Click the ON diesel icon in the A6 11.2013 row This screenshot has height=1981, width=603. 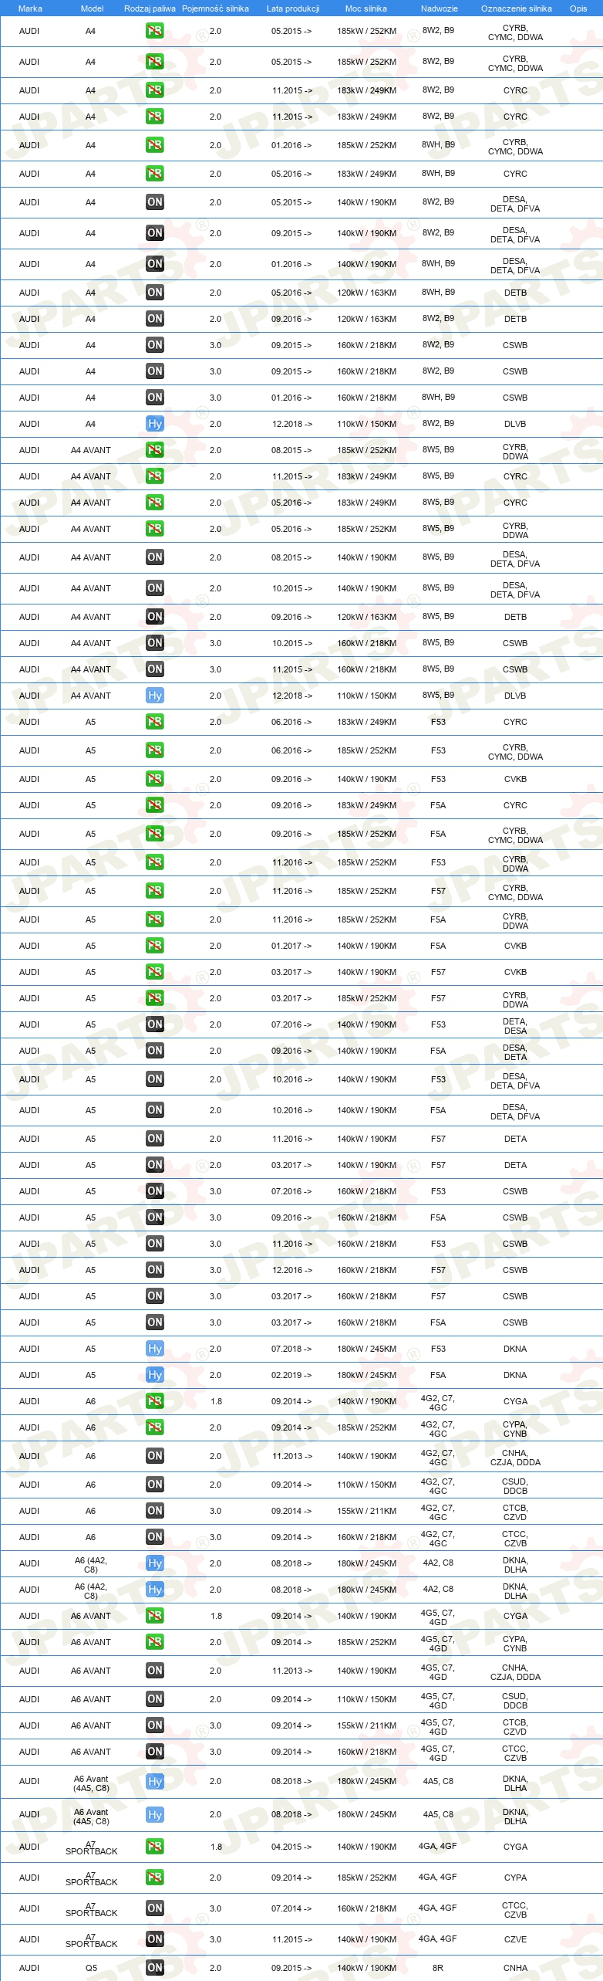tap(155, 1456)
